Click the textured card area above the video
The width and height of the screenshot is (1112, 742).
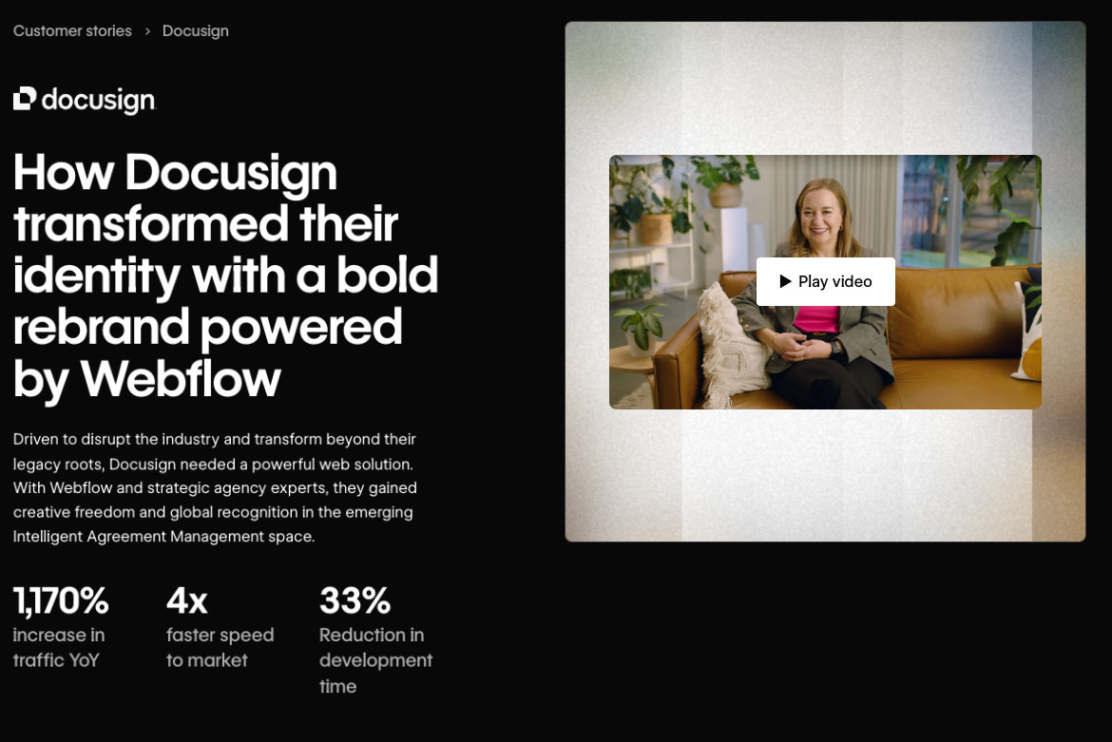[825, 87]
